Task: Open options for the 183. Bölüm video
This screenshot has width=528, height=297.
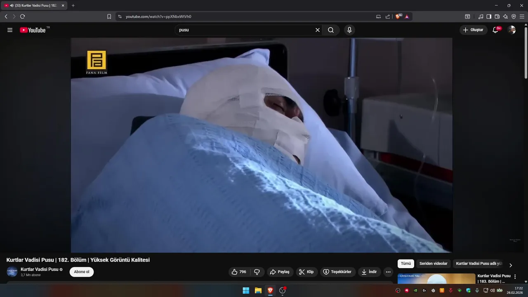Action: coord(515,277)
